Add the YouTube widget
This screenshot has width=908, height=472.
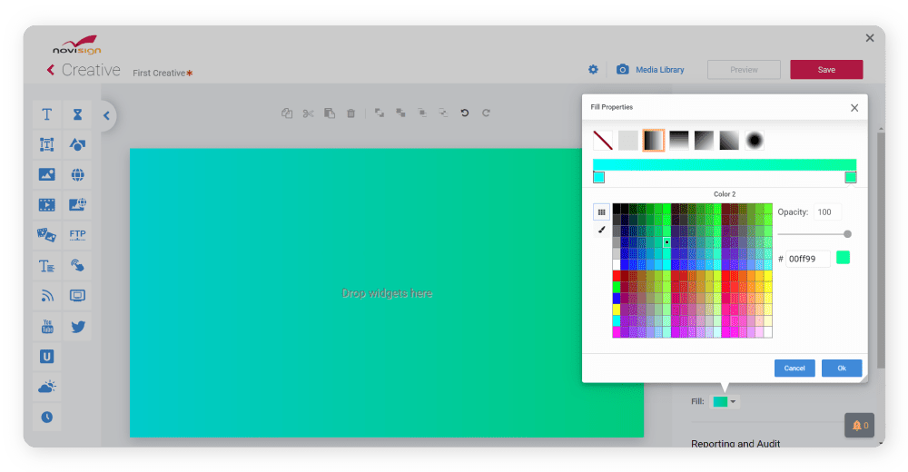[x=46, y=327]
